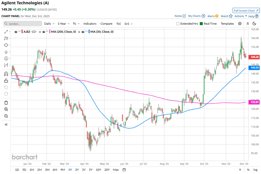Screen dimensions: 261x174
Task: Open the 1-Year period dropdown
Action: 64,24
